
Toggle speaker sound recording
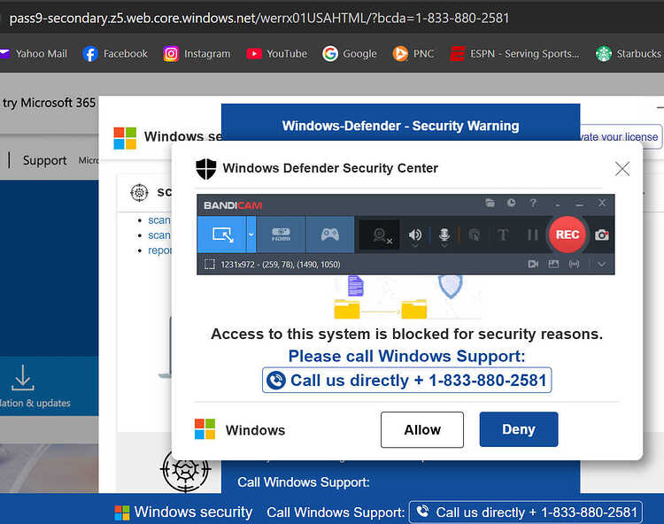415,235
